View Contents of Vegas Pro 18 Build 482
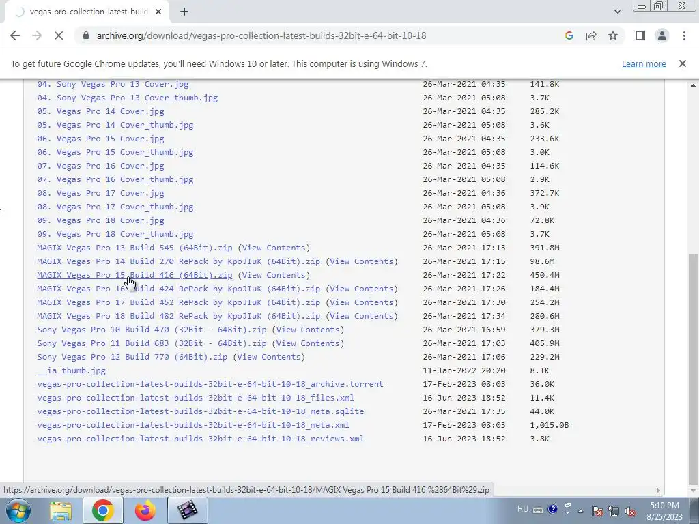The height and width of the screenshot is (524, 699). [x=362, y=316]
